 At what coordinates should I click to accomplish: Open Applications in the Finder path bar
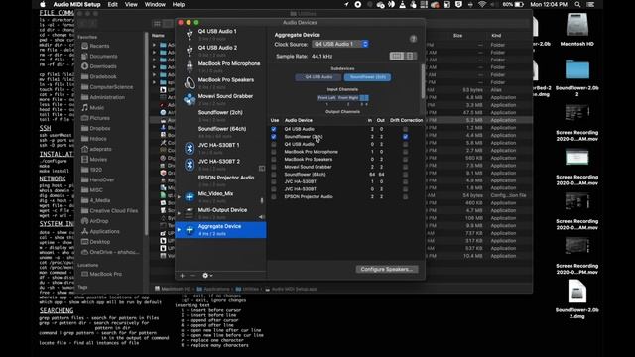tap(213, 289)
